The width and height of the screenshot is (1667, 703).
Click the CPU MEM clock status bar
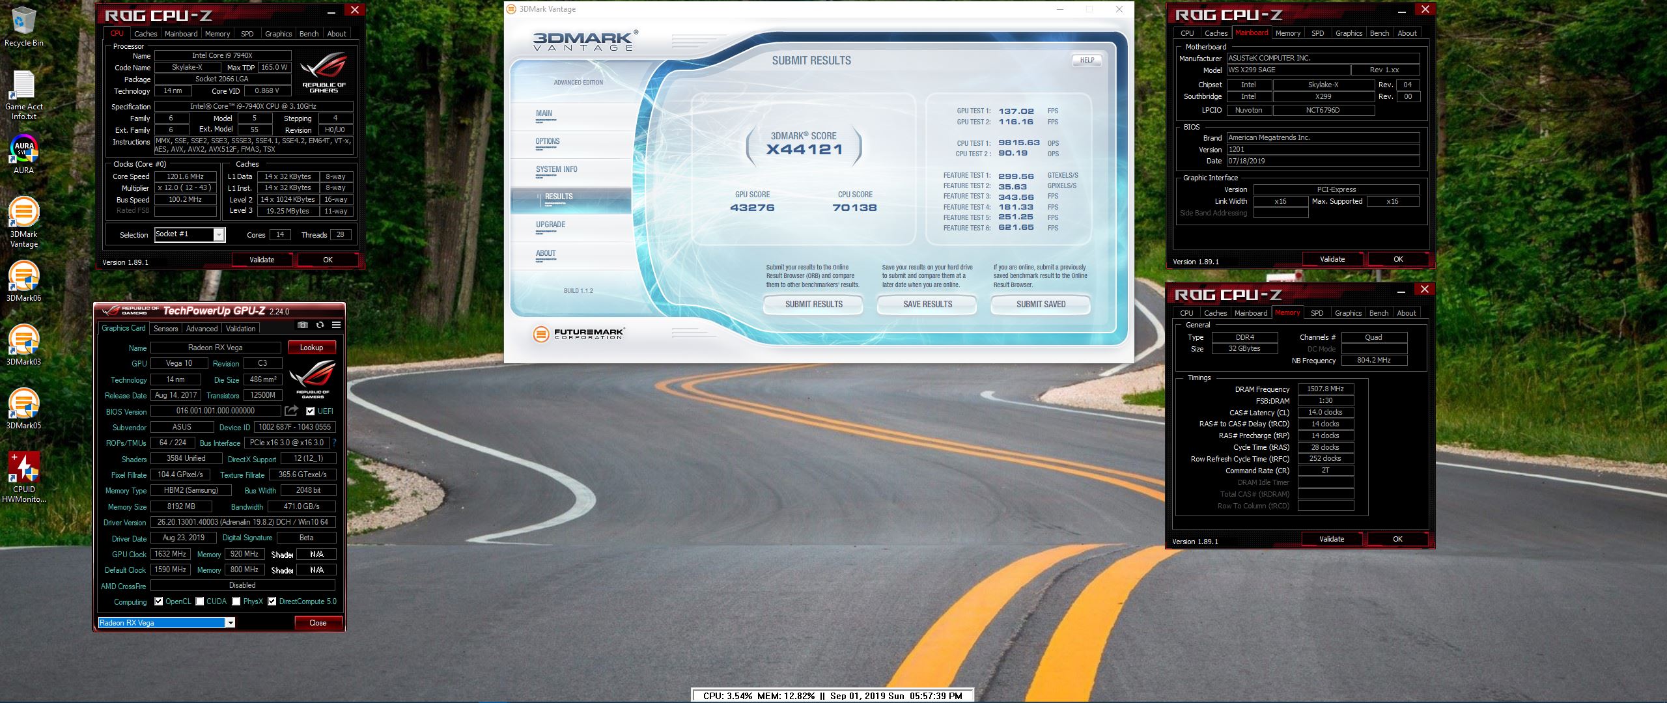pyautogui.click(x=832, y=695)
